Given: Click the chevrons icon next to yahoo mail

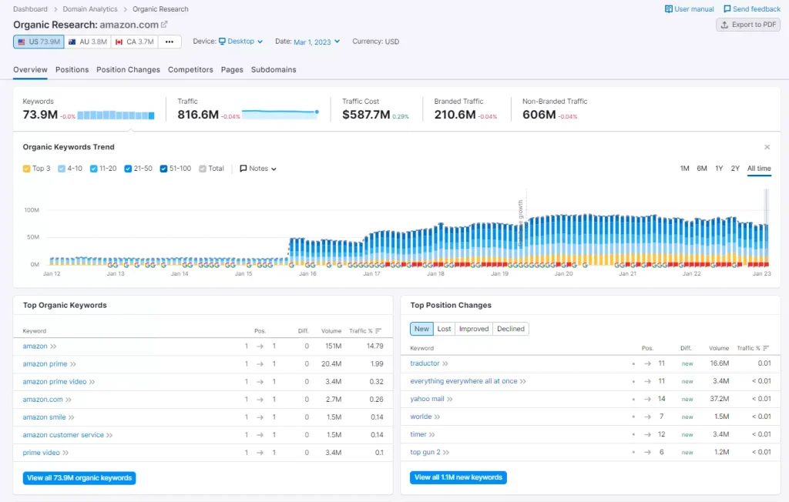Looking at the screenshot, I should click(450, 400).
